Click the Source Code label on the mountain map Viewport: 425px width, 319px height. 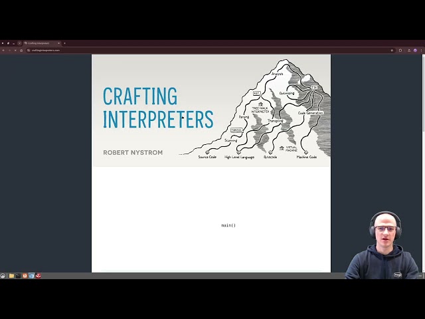207,157
